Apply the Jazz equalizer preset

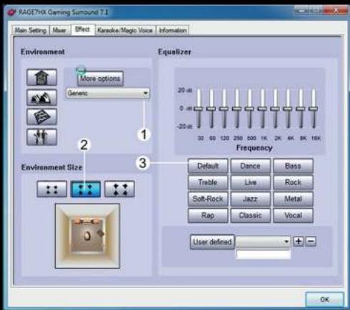coord(250,199)
